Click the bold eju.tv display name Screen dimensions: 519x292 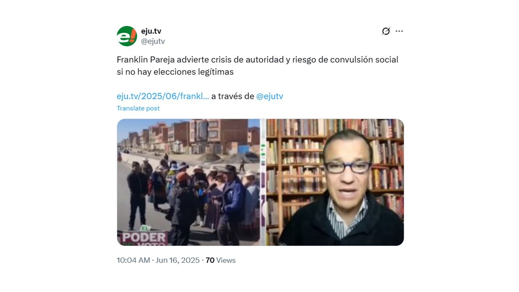click(x=151, y=31)
